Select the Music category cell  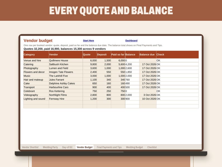tap(36, 76)
